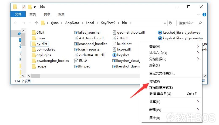Open the 64bit folder icon
Image resolution: width=219 pixels, height=125 pixels.
(x=34, y=33)
